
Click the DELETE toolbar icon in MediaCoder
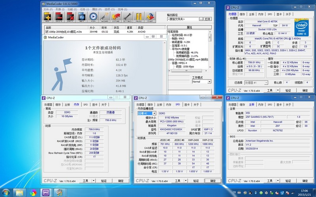click(59, 17)
